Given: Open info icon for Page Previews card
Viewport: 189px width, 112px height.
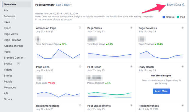Looking at the screenshot, I should pyautogui.click(x=183, y=28).
